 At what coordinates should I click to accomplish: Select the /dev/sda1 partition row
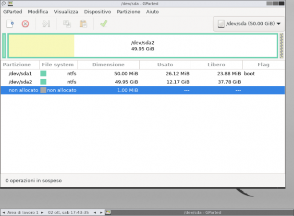click(x=143, y=73)
